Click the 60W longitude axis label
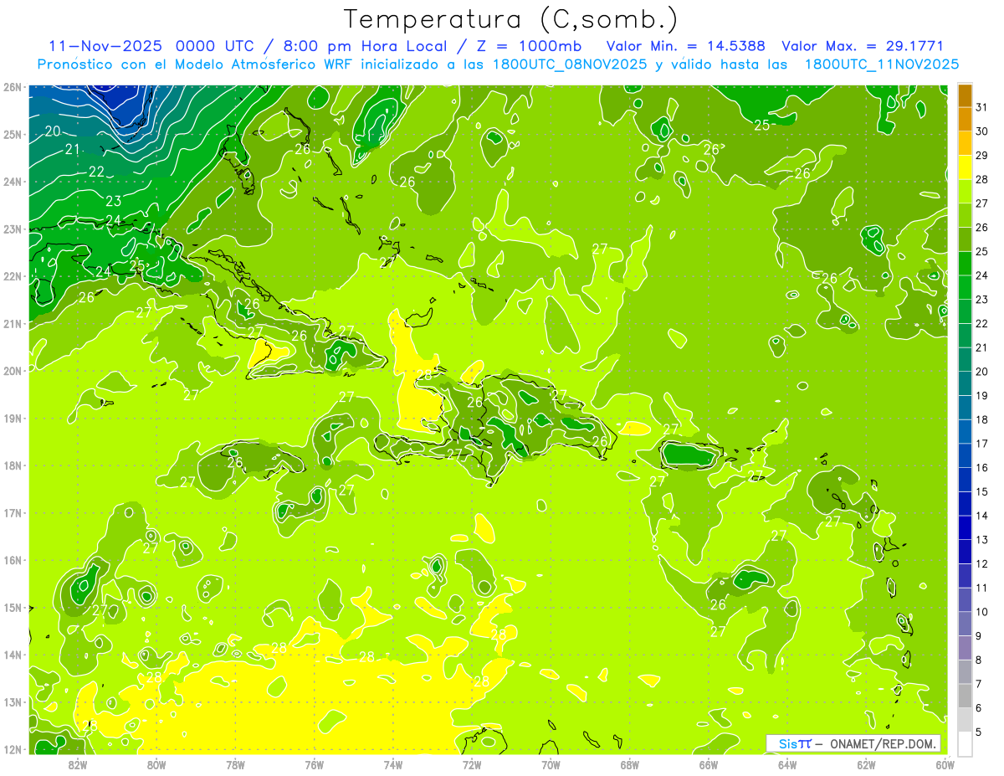Screen dimensions: 1004x776 945,764
